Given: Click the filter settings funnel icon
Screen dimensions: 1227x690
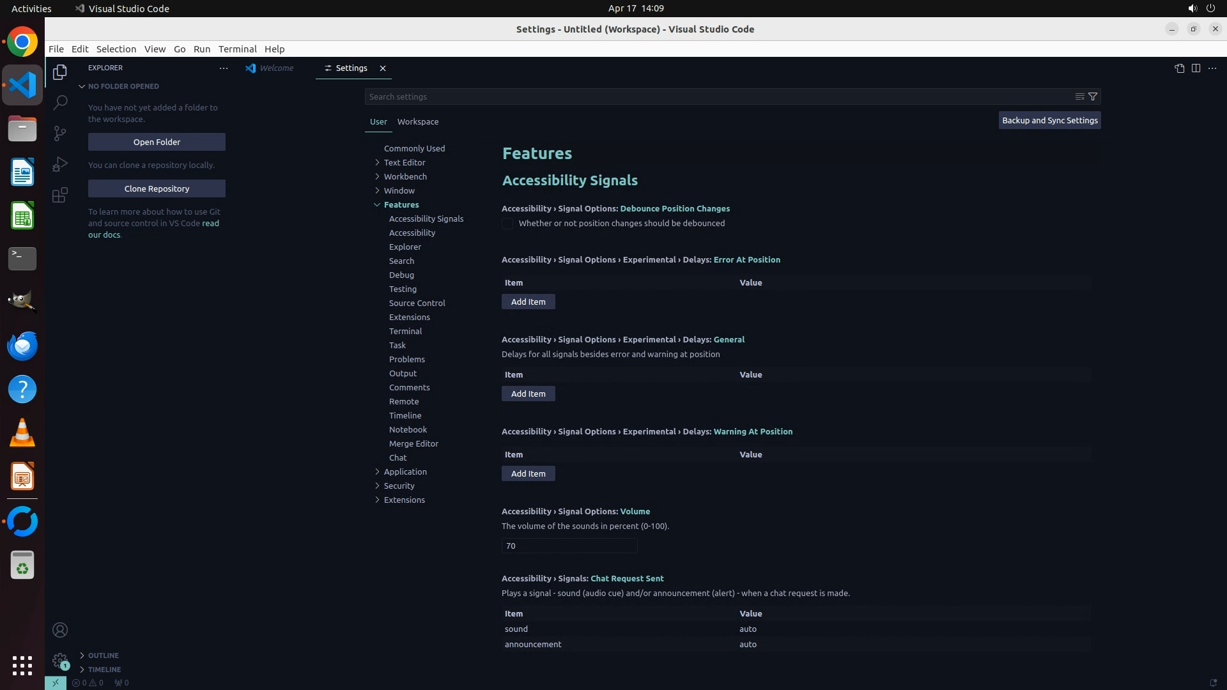Looking at the screenshot, I should tap(1093, 96).
